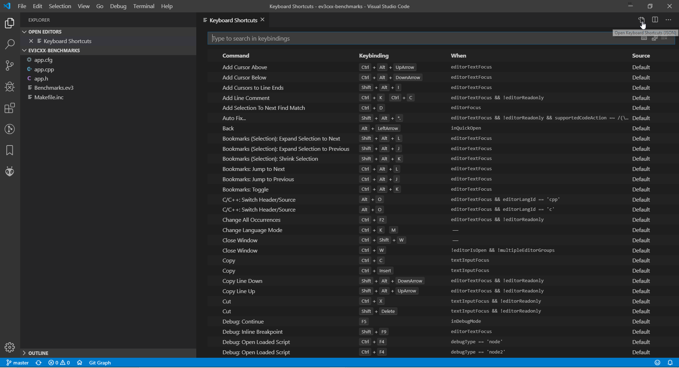Collapse the Open Editors section

(108, 32)
